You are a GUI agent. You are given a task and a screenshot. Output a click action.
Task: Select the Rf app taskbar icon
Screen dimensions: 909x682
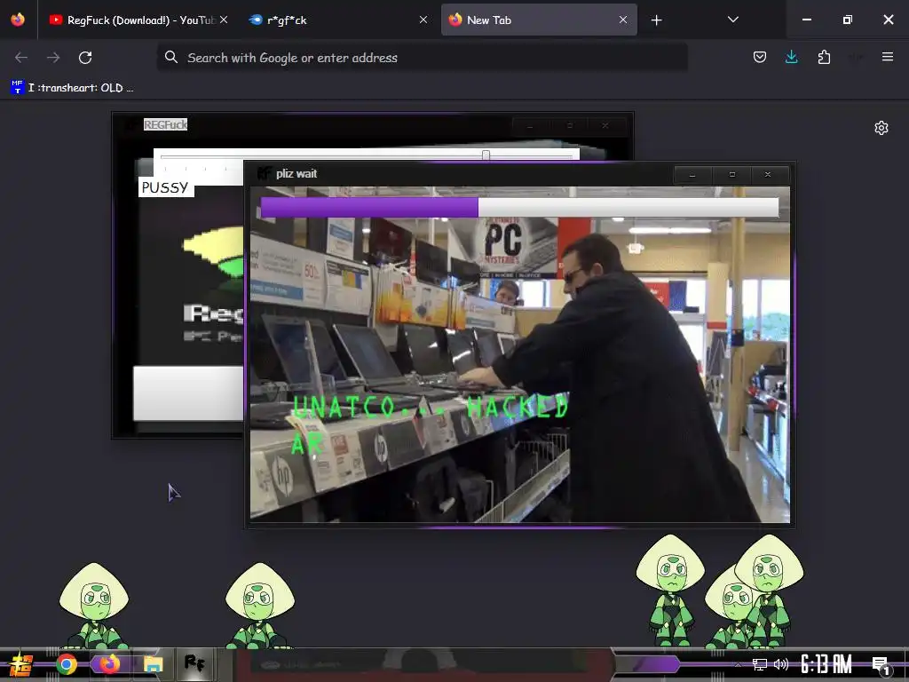click(194, 663)
